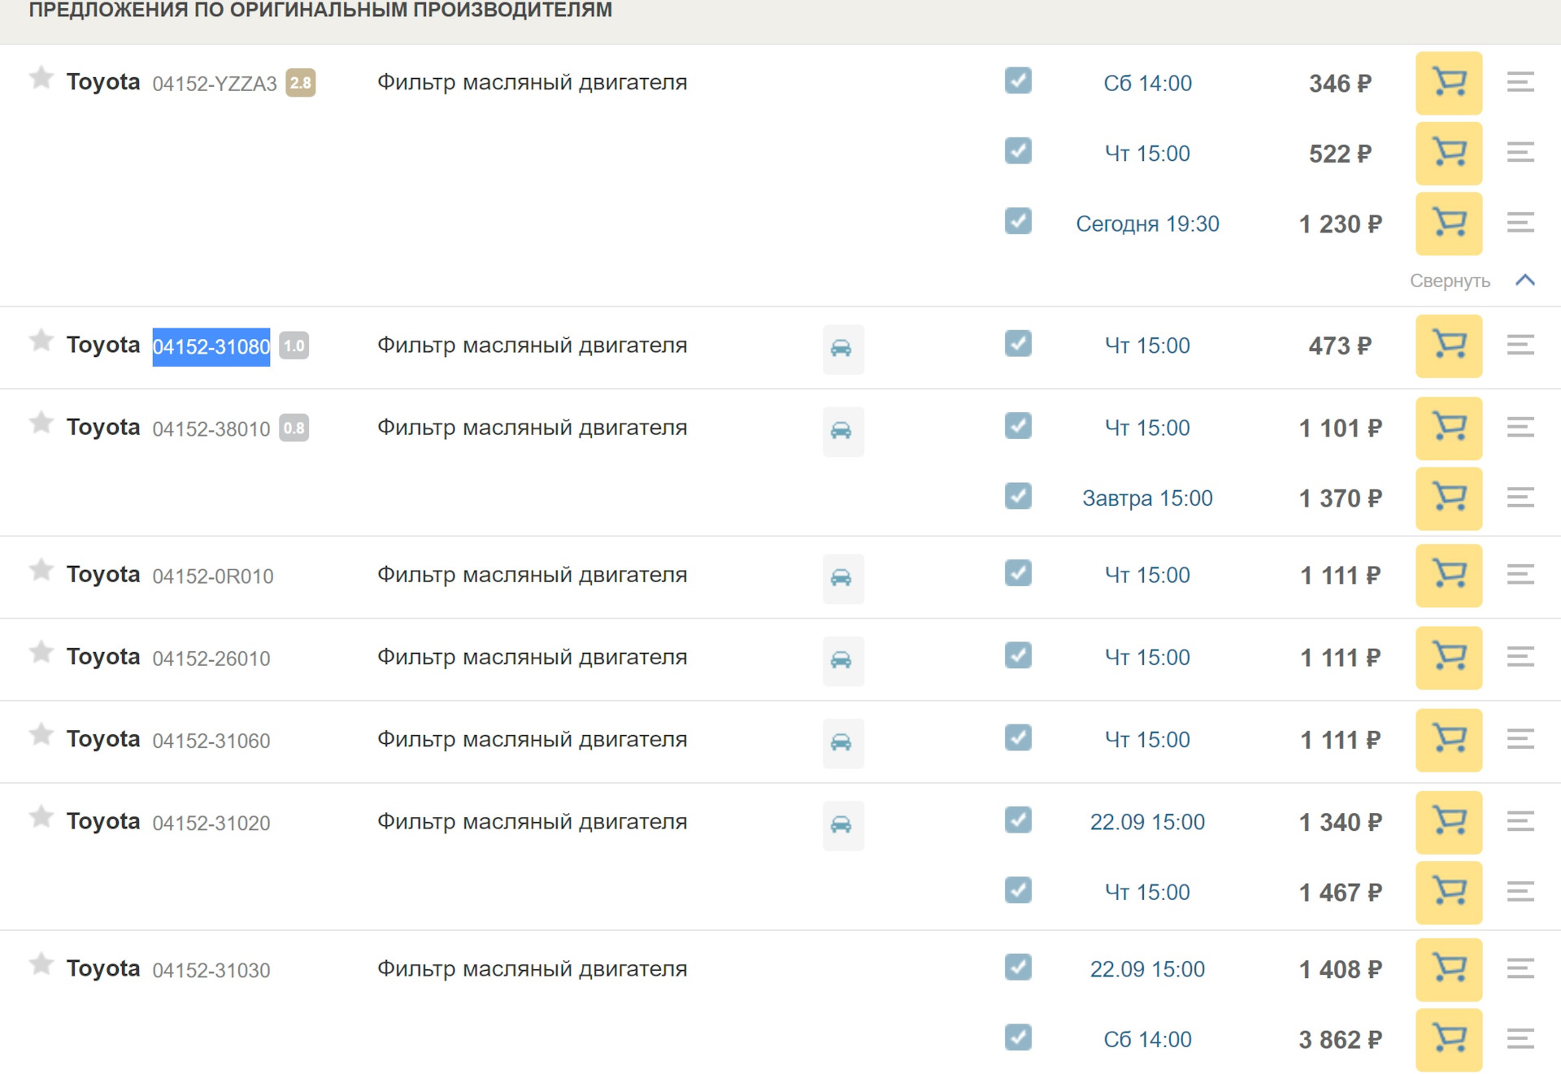1561x1074 pixels.
Task: Open delivery time Сегодня 19:30
Action: point(1147,224)
